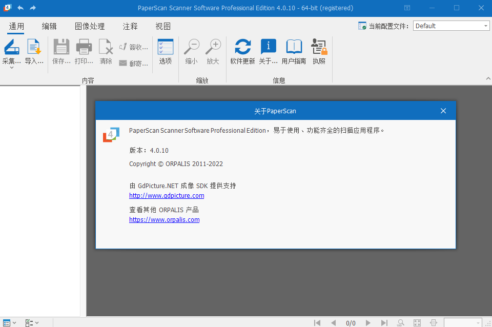Click the fit-to-page status bar icon

click(x=417, y=322)
